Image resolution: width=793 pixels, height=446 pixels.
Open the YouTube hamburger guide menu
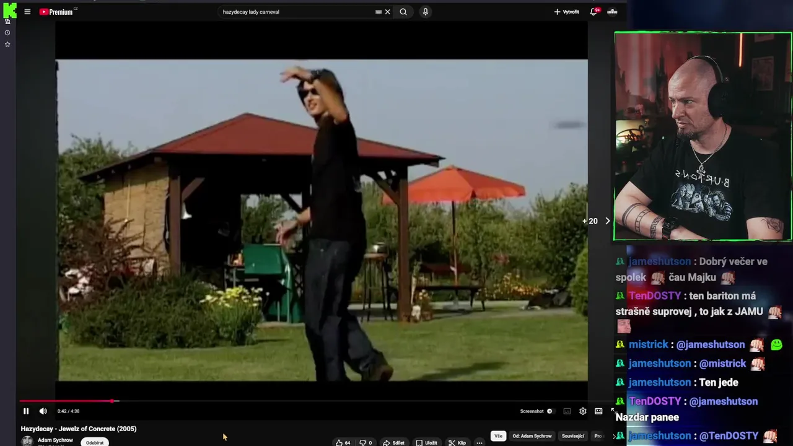pyautogui.click(x=27, y=12)
